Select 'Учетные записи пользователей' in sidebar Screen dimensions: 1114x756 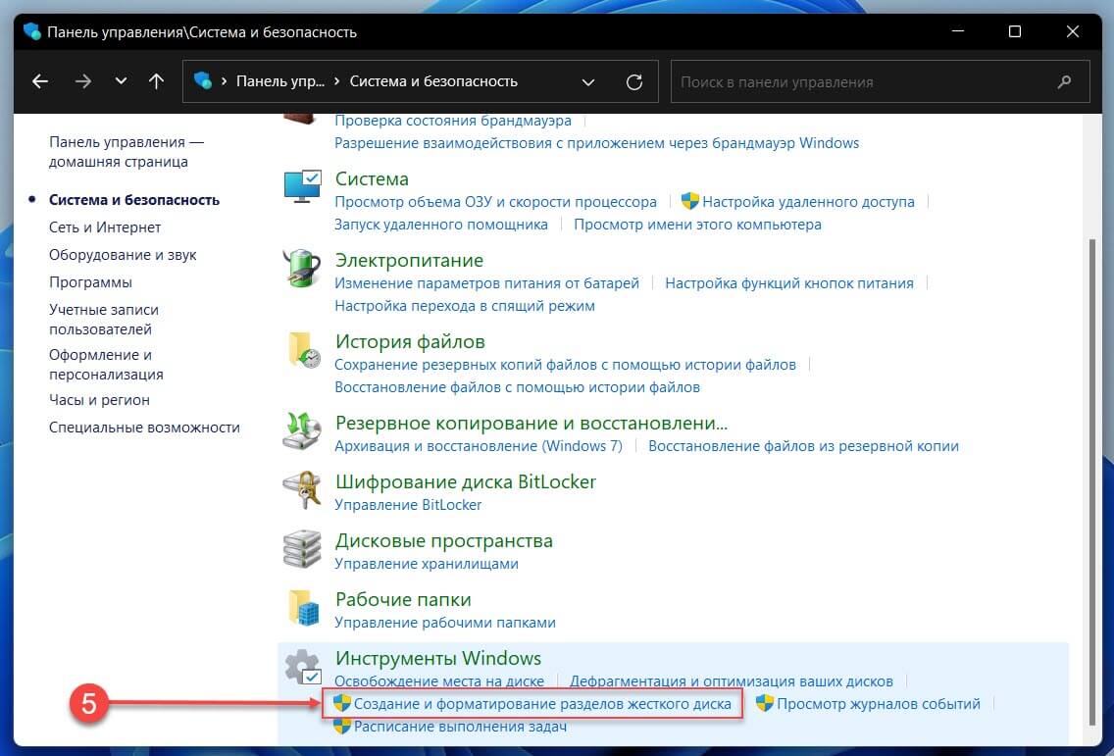point(104,320)
